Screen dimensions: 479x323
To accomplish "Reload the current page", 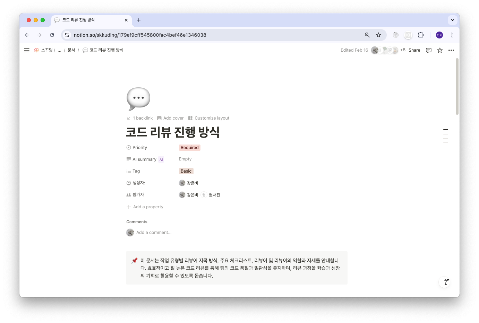I will tap(52, 35).
